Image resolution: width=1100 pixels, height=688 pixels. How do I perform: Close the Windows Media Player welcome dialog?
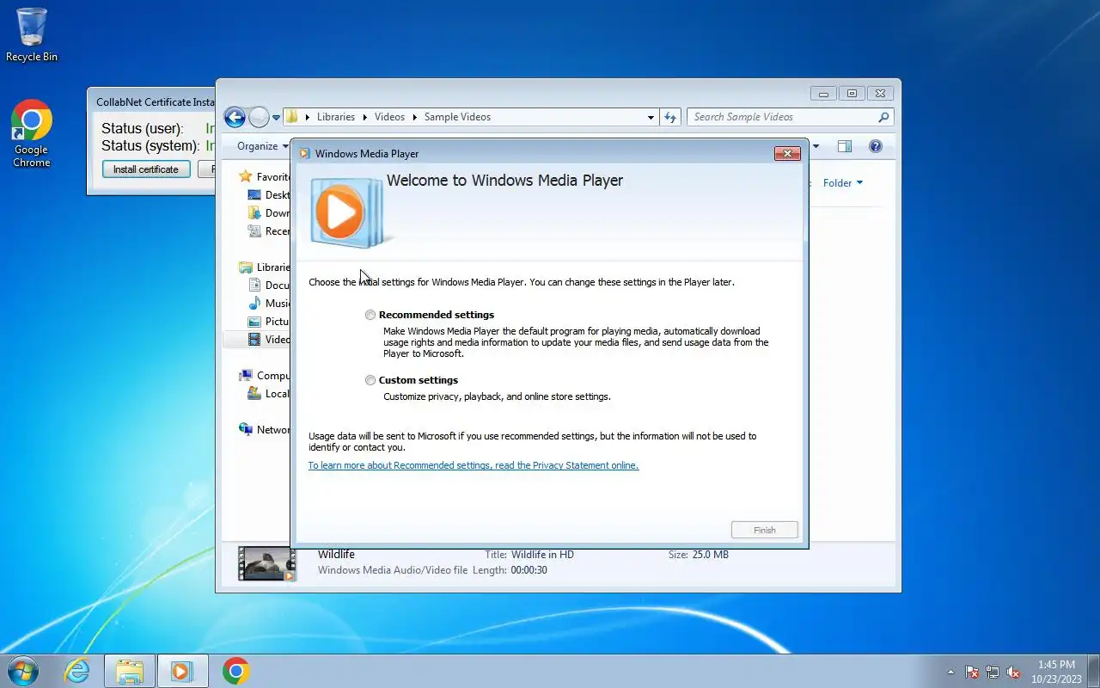787,154
